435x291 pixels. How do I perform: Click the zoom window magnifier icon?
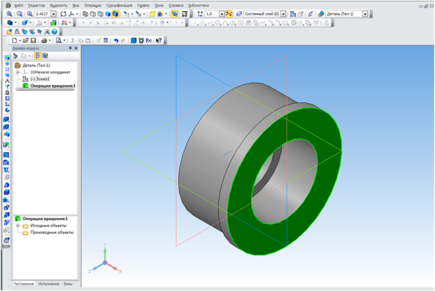point(19,14)
